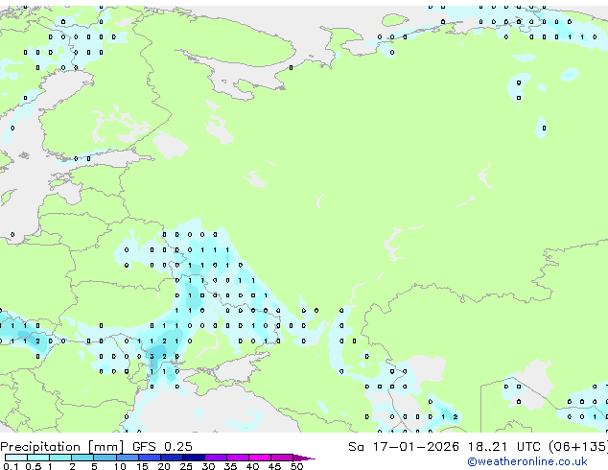Click the legend label '40'

[252, 466]
